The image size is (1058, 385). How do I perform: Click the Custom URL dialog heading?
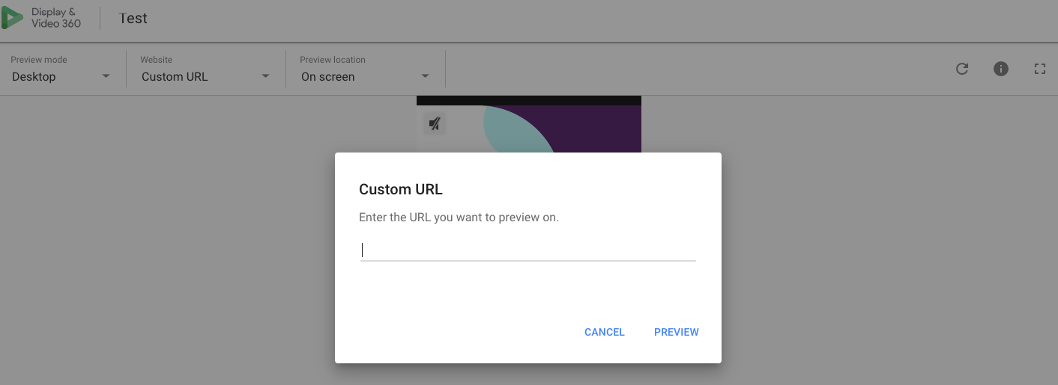401,189
